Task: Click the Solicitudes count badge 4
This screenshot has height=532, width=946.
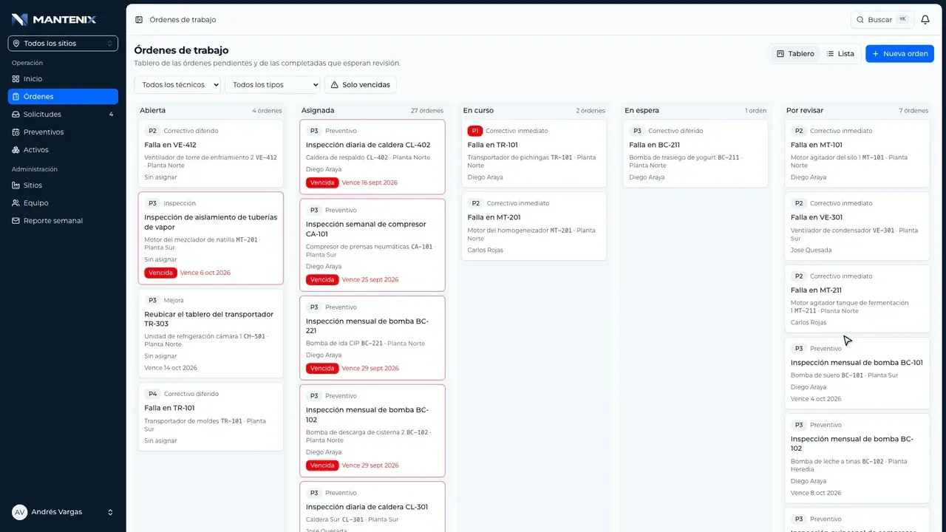Action: [x=111, y=115]
